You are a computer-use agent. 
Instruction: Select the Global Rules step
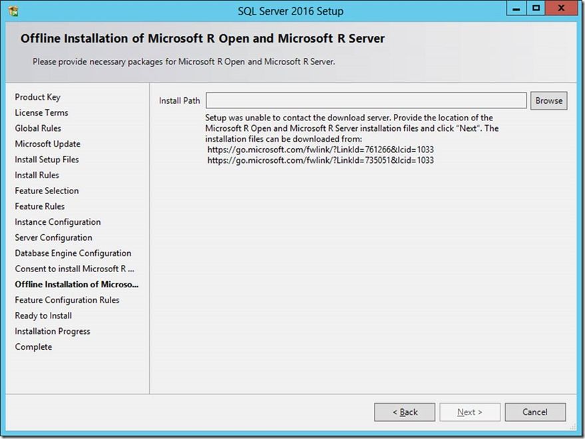pyautogui.click(x=38, y=128)
